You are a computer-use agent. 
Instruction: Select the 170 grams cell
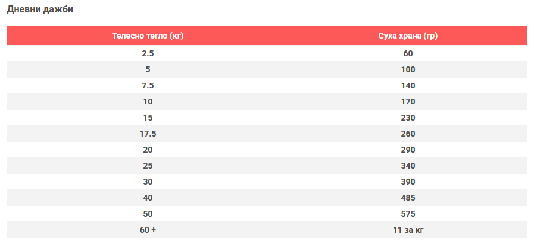(x=408, y=102)
